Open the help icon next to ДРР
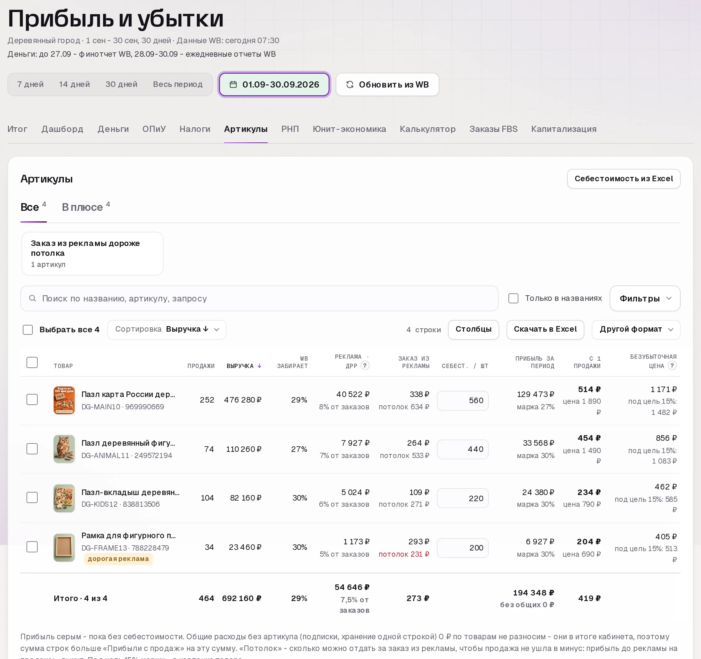Viewport: 701px width, 659px height. 365,366
